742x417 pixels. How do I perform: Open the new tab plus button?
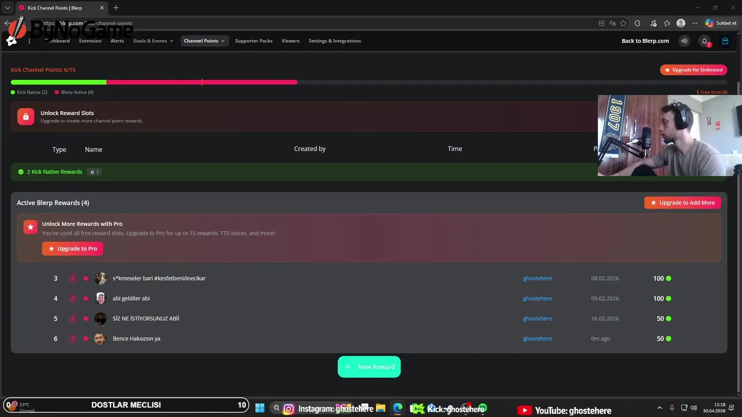(116, 8)
